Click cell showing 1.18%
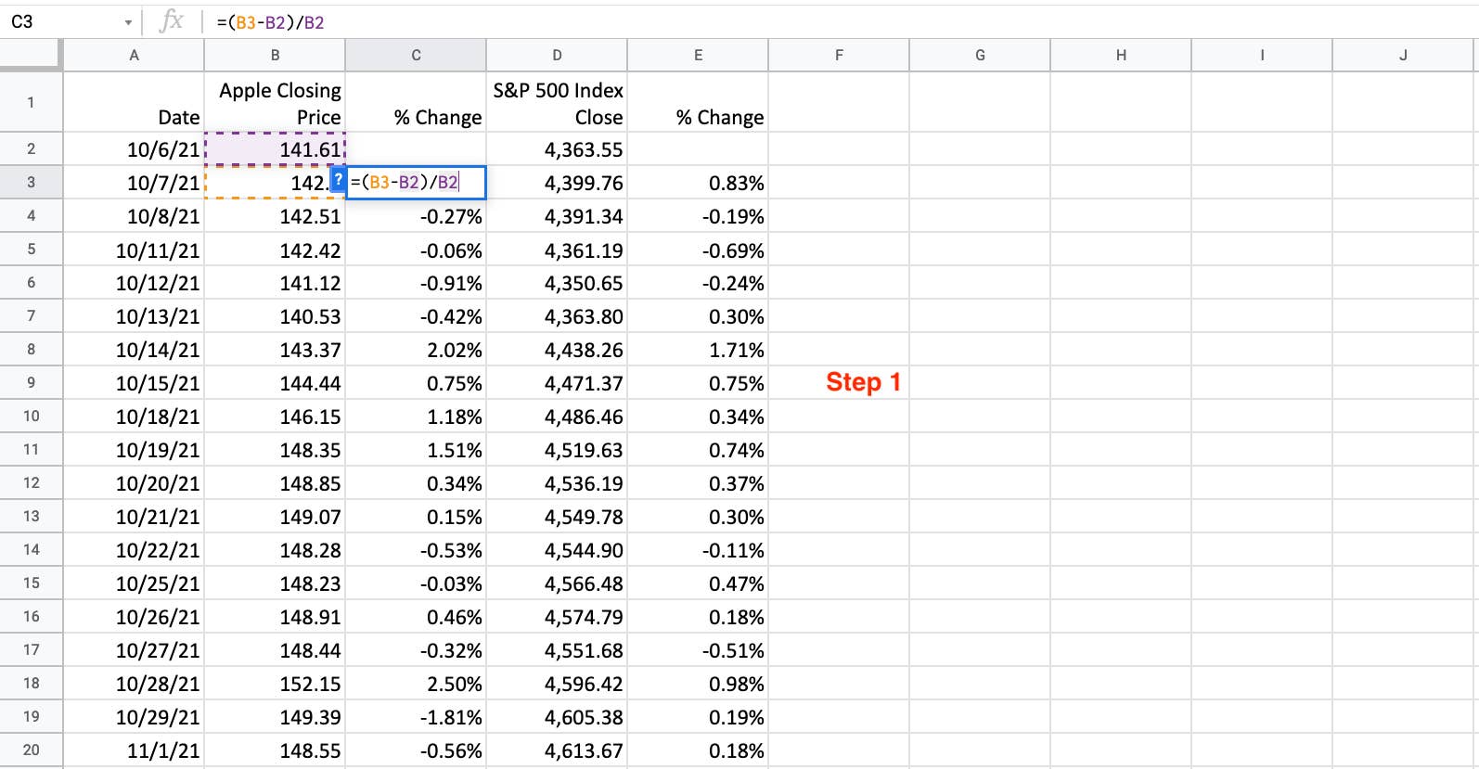The height and width of the screenshot is (769, 1479). (416, 417)
